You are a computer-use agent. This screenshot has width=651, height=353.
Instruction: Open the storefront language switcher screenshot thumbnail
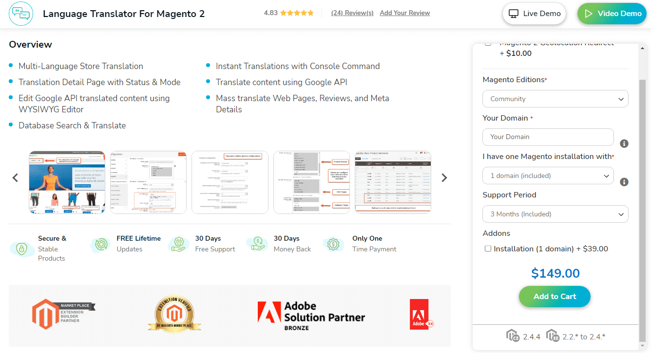click(x=67, y=182)
